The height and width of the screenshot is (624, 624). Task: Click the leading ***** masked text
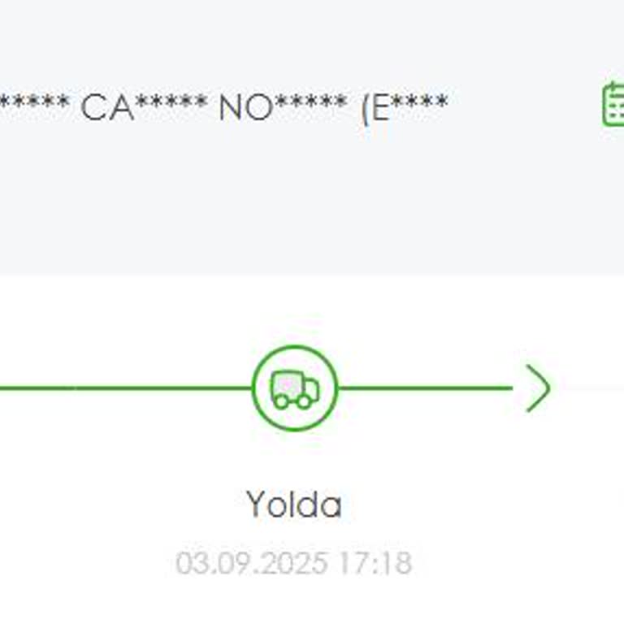point(32,106)
